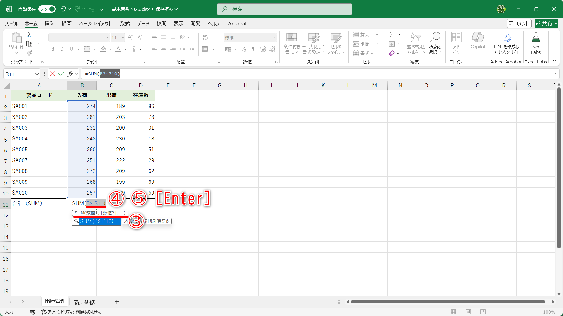Switch to the 新人研修 sheet tab
Viewport: 563px width, 316px height.
point(84,302)
